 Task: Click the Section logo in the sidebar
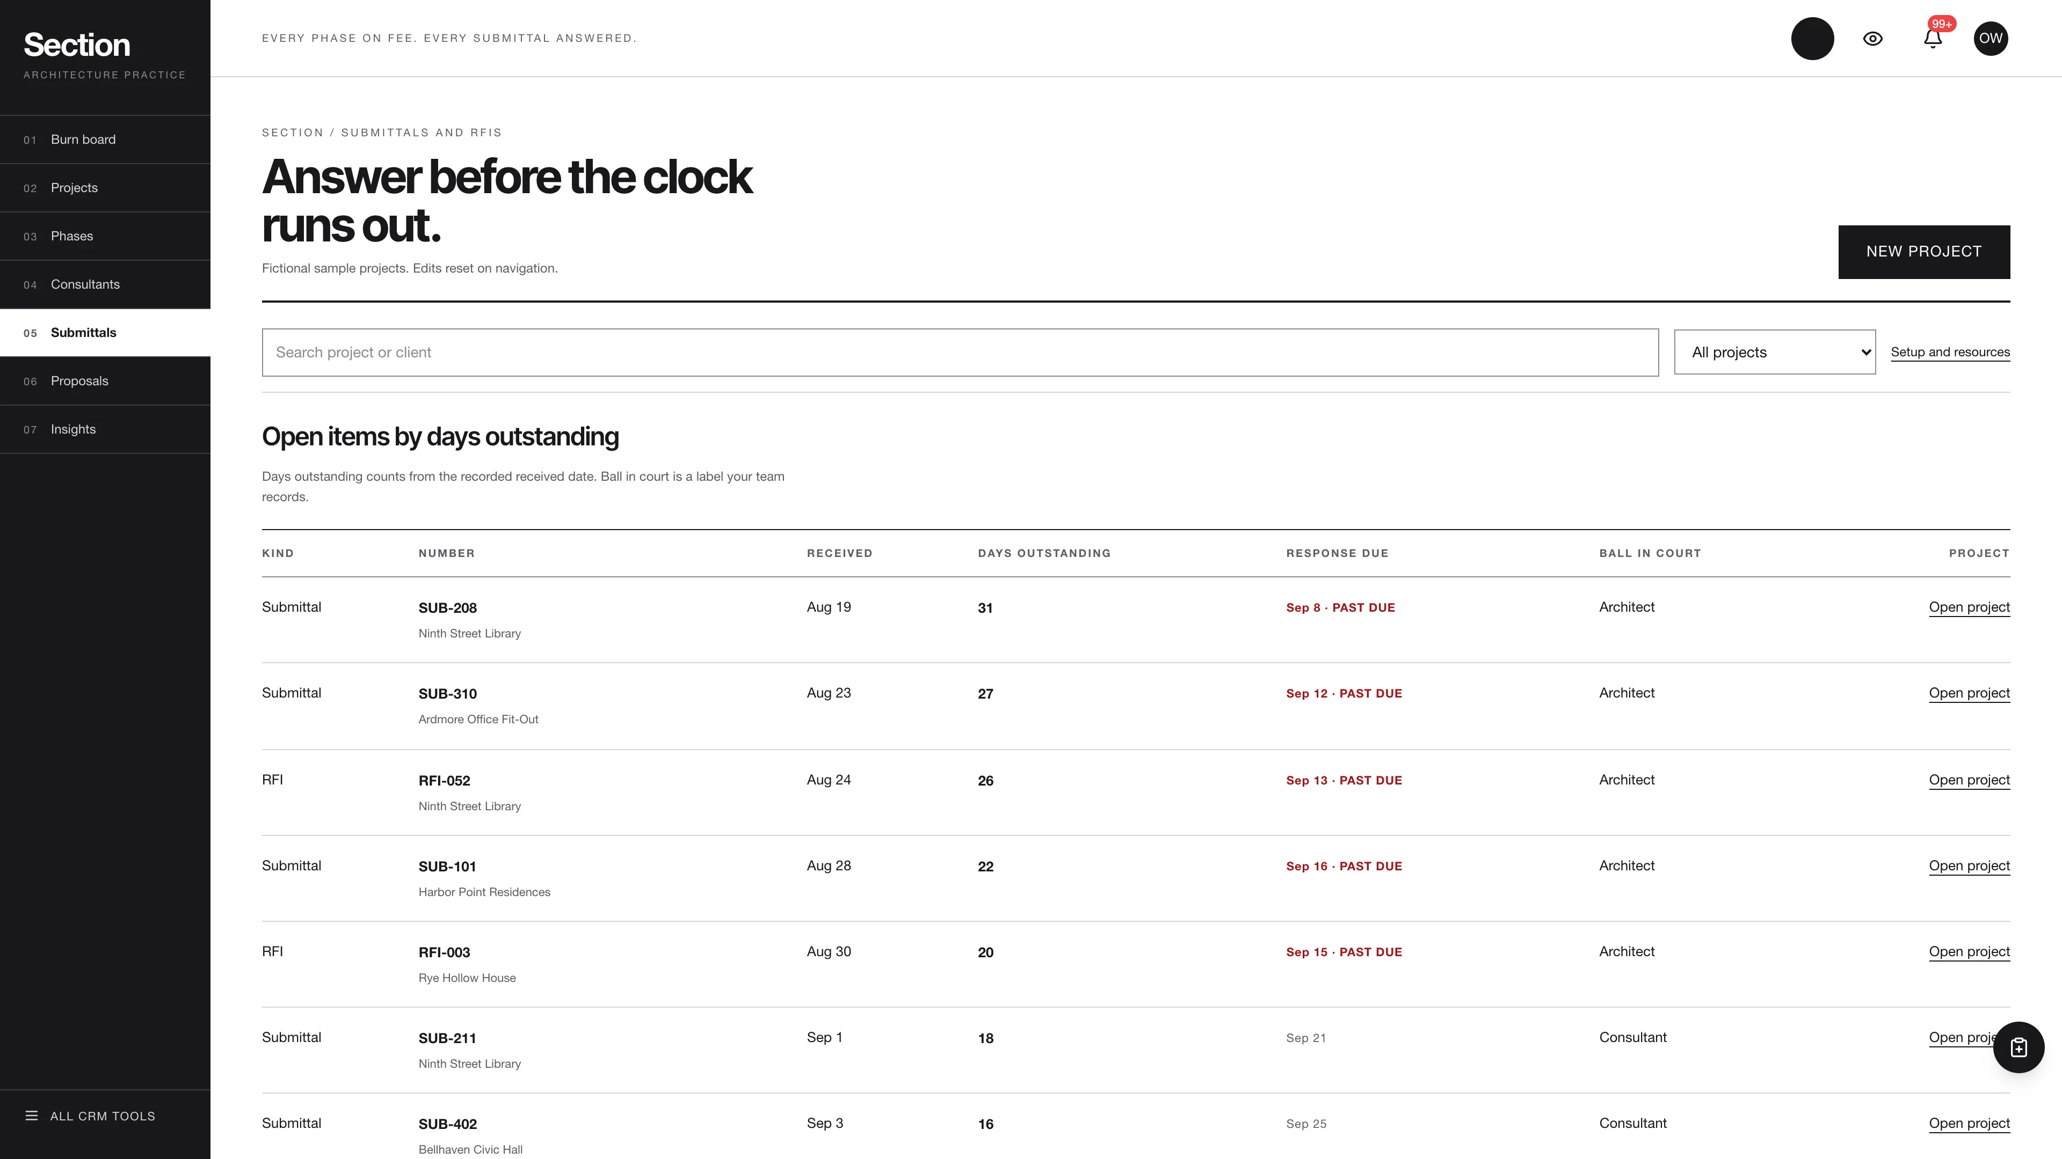(x=77, y=45)
